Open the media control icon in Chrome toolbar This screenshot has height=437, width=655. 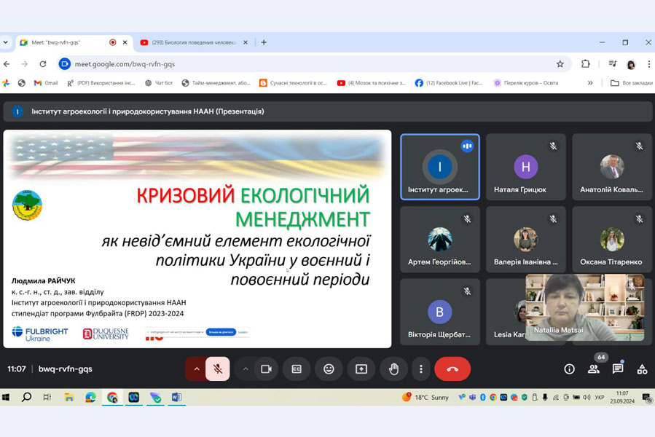pyautogui.click(x=613, y=64)
